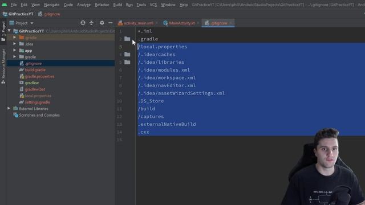365x205 pixels.
Task: Open the File menu
Action: click(x=14, y=5)
